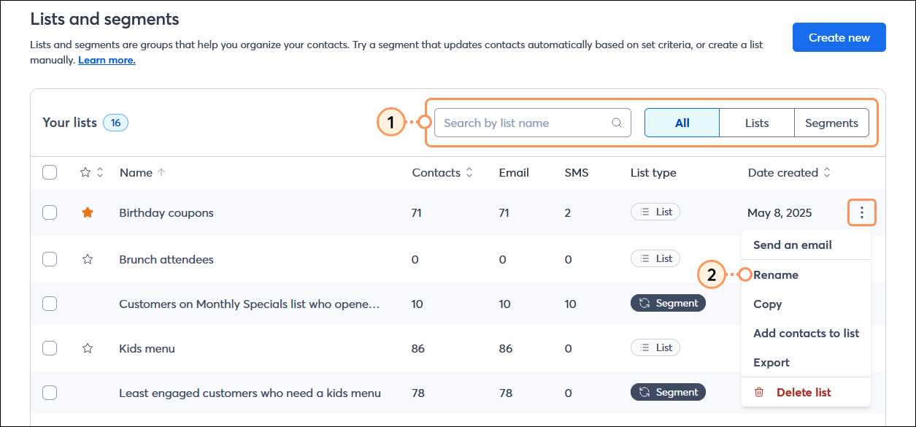Click the trash icon beside Delete list
Image resolution: width=916 pixels, height=427 pixels.
click(759, 392)
